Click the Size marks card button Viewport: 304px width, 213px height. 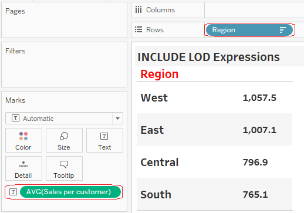pos(64,140)
